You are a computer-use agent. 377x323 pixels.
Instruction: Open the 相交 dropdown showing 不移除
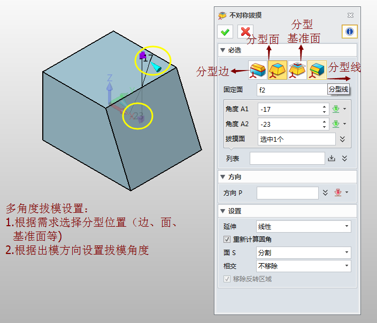[303, 266]
